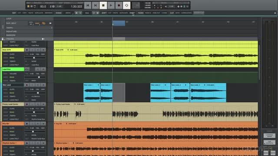
Task: Mute the Hey Gtr track
Action: click(43, 123)
